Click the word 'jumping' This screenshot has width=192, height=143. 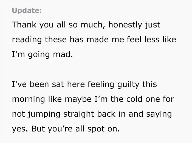[44, 114]
